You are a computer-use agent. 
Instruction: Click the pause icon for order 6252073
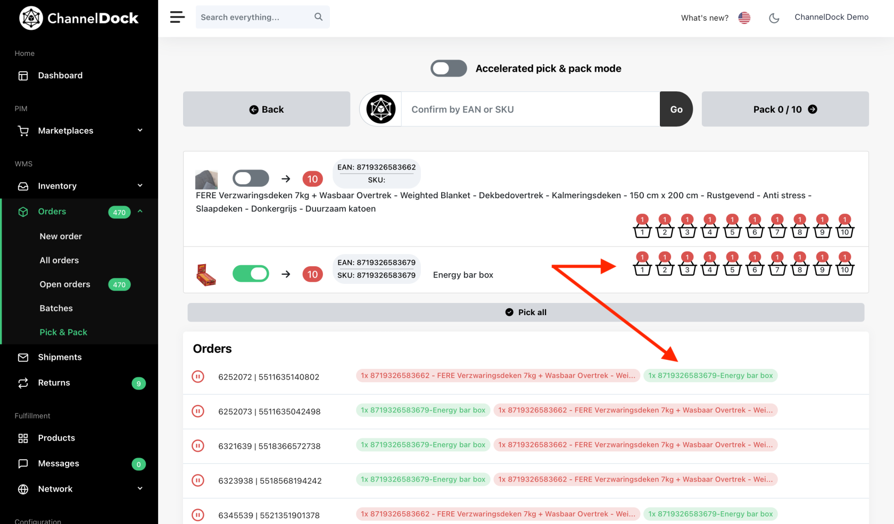pos(198,411)
